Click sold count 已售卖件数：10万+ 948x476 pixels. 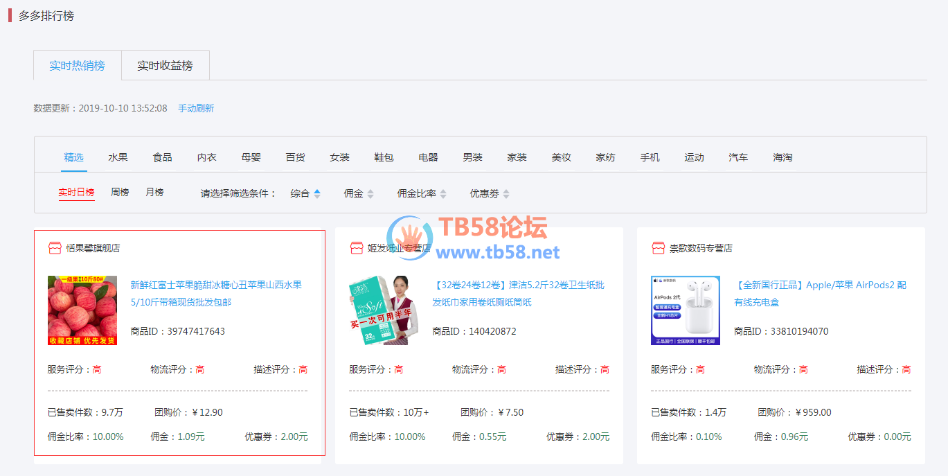click(389, 413)
